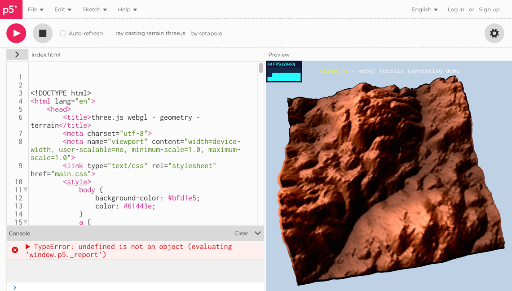The image size is (512, 291).
Task: Click the console input prompt
Action: 139,287
